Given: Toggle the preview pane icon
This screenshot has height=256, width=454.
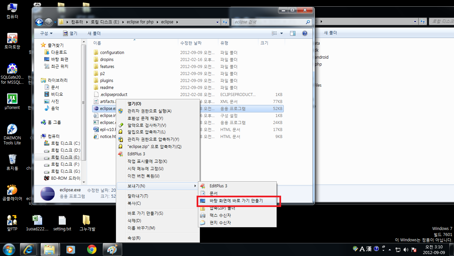Looking at the screenshot, I should click(x=293, y=33).
